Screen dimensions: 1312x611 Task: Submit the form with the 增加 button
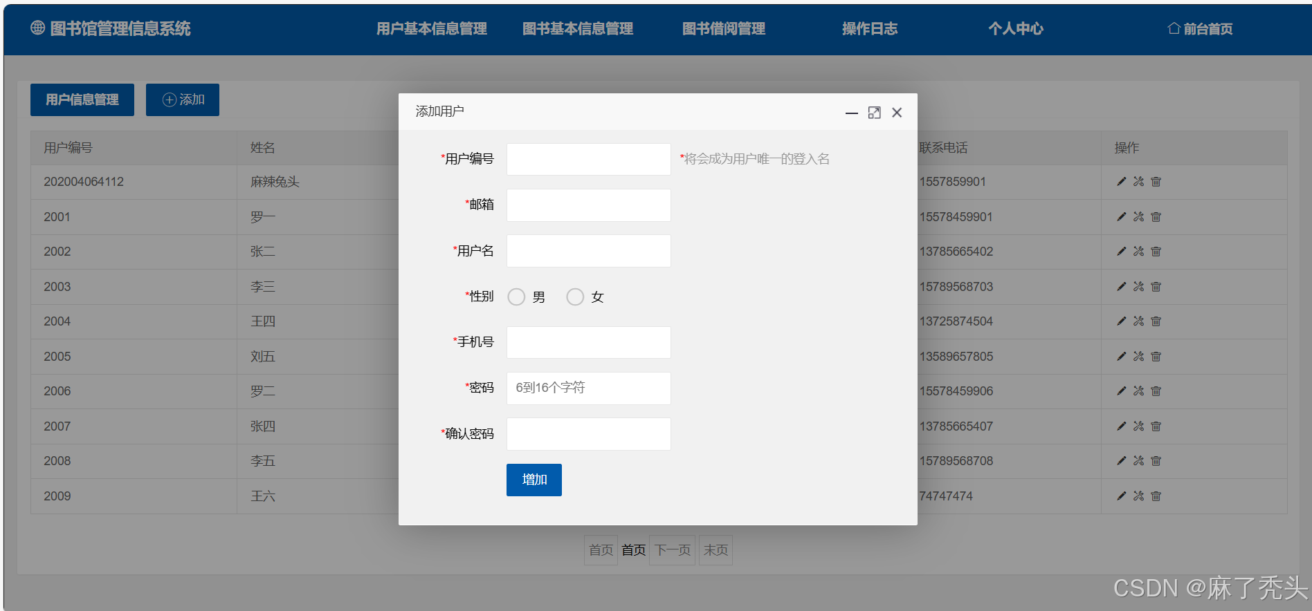click(x=534, y=480)
